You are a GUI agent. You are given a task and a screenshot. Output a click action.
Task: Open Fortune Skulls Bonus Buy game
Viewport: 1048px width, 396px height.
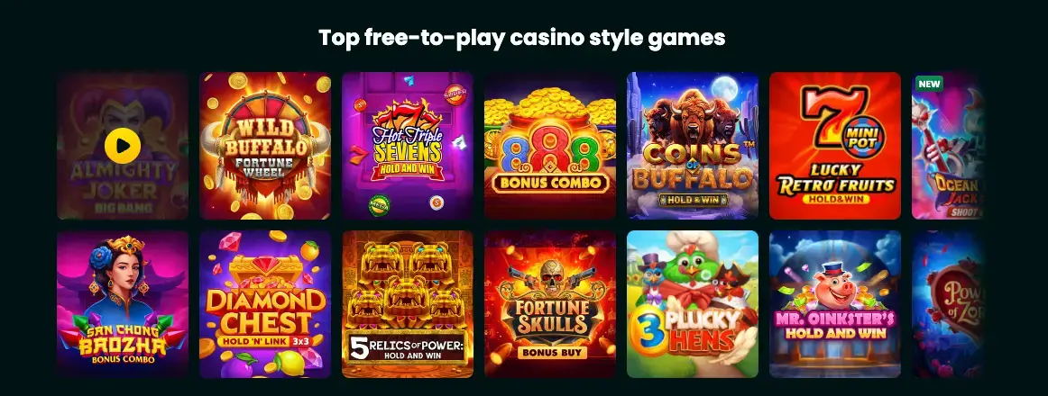(x=549, y=304)
